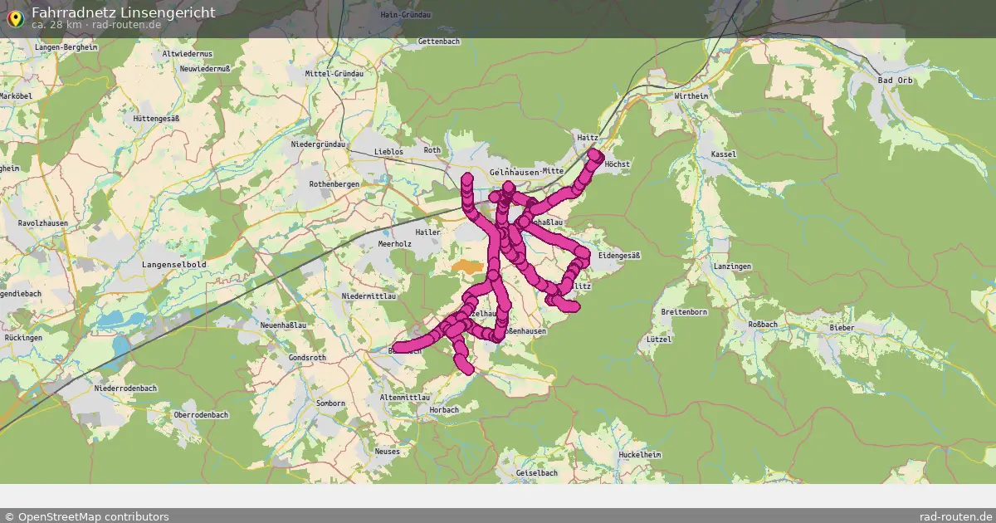Click the Geiselbach place label
This screenshot has height=523, width=996.
pyautogui.click(x=536, y=473)
